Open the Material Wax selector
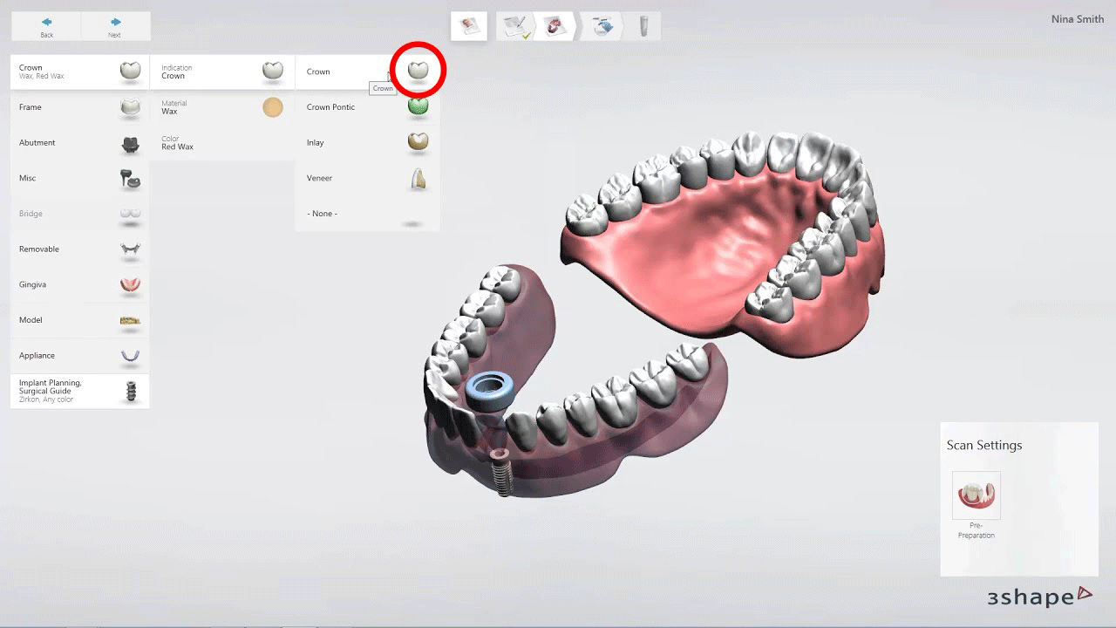 221,107
